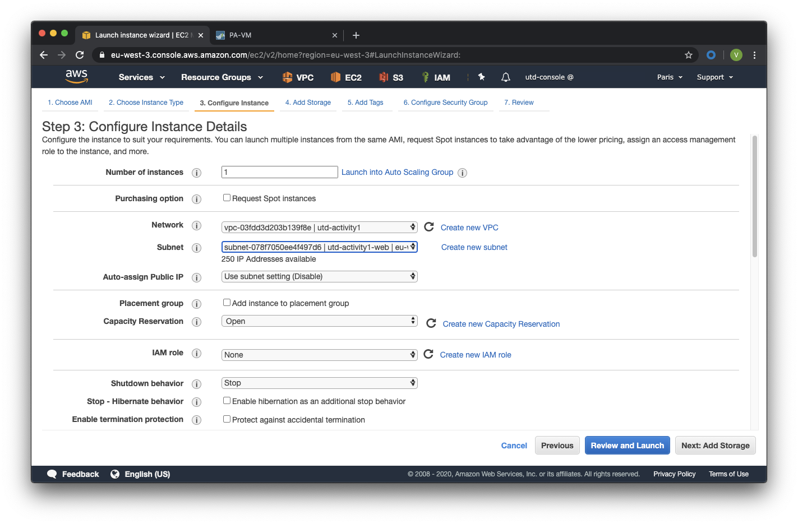798x524 pixels.
Task: Click Create new IAM role link
Action: pos(476,355)
